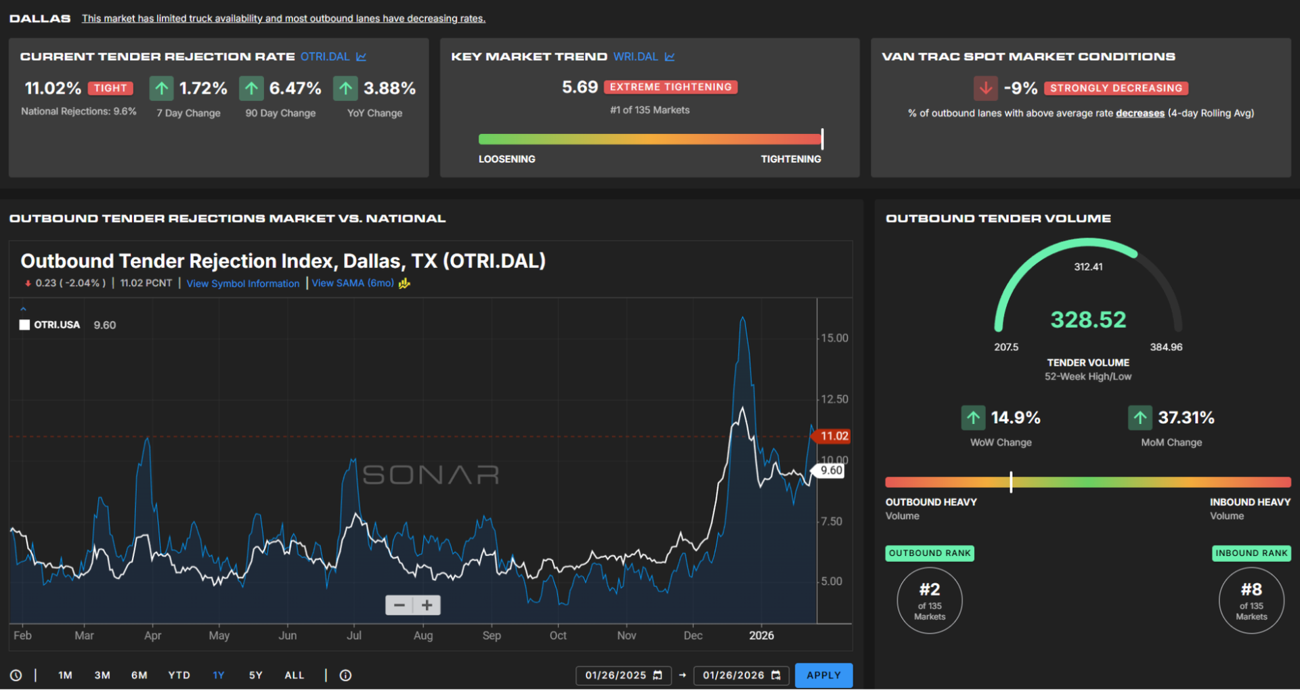
Task: Click the Dallas market summary link
Action: (283, 18)
